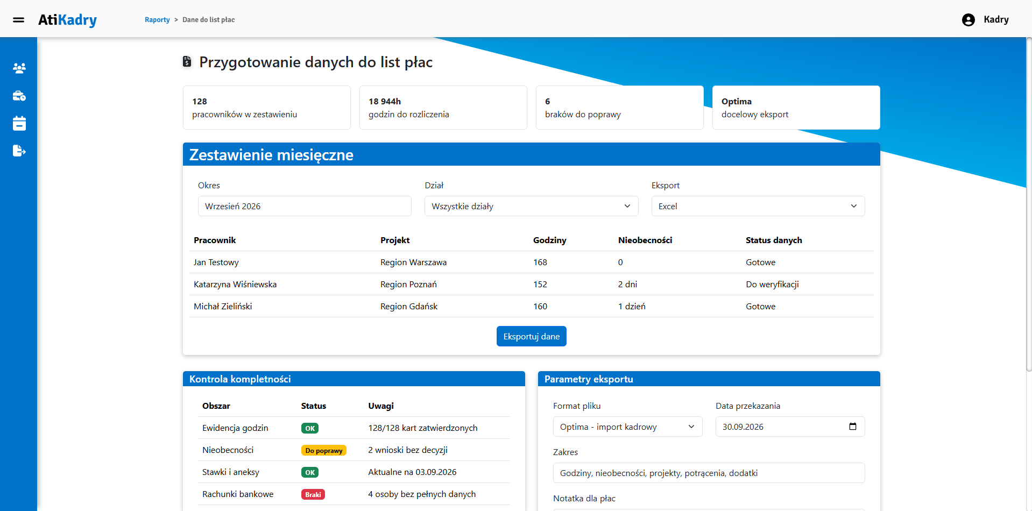Select the Katarzyna Wiśniewska table row

(x=531, y=284)
